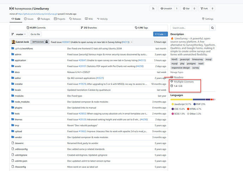
Task: Open the themes folder
Action: [18, 119]
